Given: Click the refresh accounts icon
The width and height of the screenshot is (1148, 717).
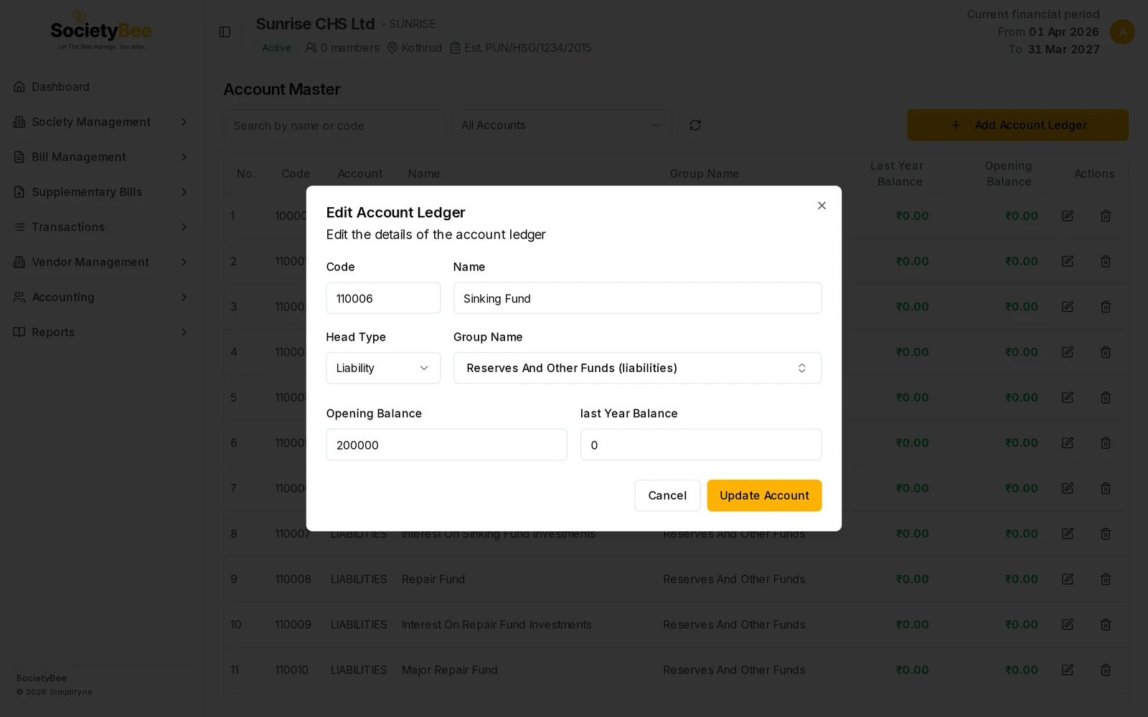Looking at the screenshot, I should [x=695, y=125].
